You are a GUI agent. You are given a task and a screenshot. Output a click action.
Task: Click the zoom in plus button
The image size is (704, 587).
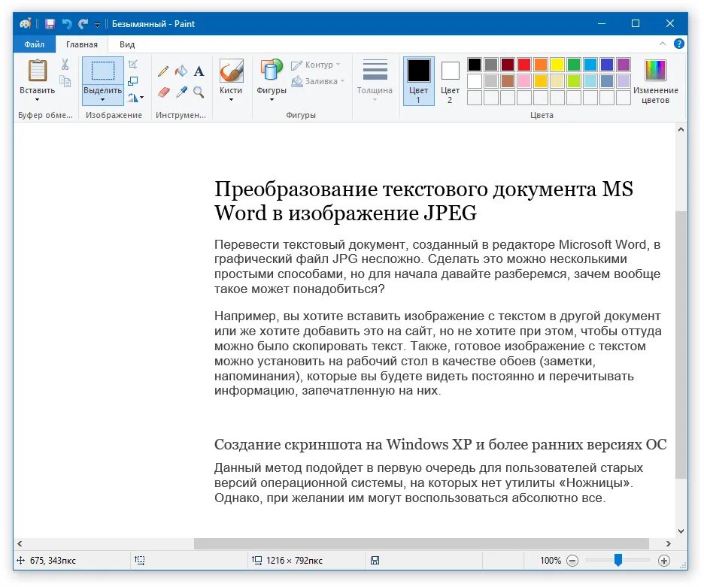pos(663,560)
